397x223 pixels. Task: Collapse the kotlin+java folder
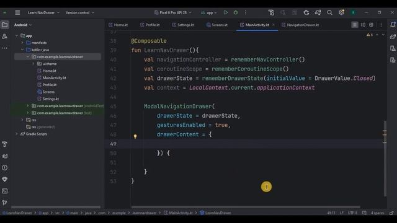[x=22, y=50]
